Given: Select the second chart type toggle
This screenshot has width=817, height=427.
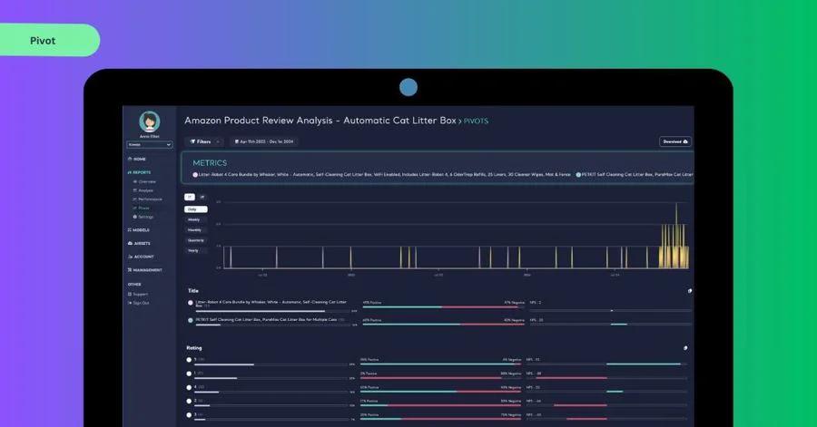Looking at the screenshot, I should coord(202,197).
